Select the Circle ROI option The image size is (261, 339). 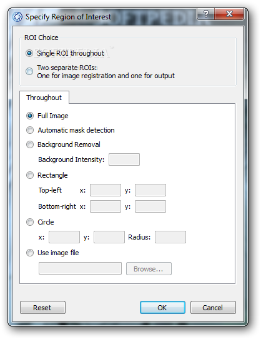(30, 222)
